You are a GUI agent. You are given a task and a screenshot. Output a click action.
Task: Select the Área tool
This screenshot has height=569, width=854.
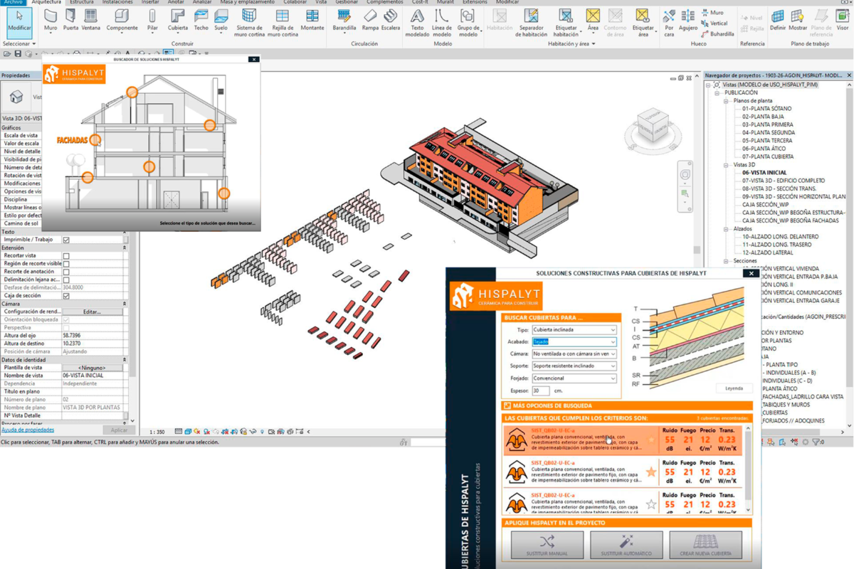tap(593, 21)
